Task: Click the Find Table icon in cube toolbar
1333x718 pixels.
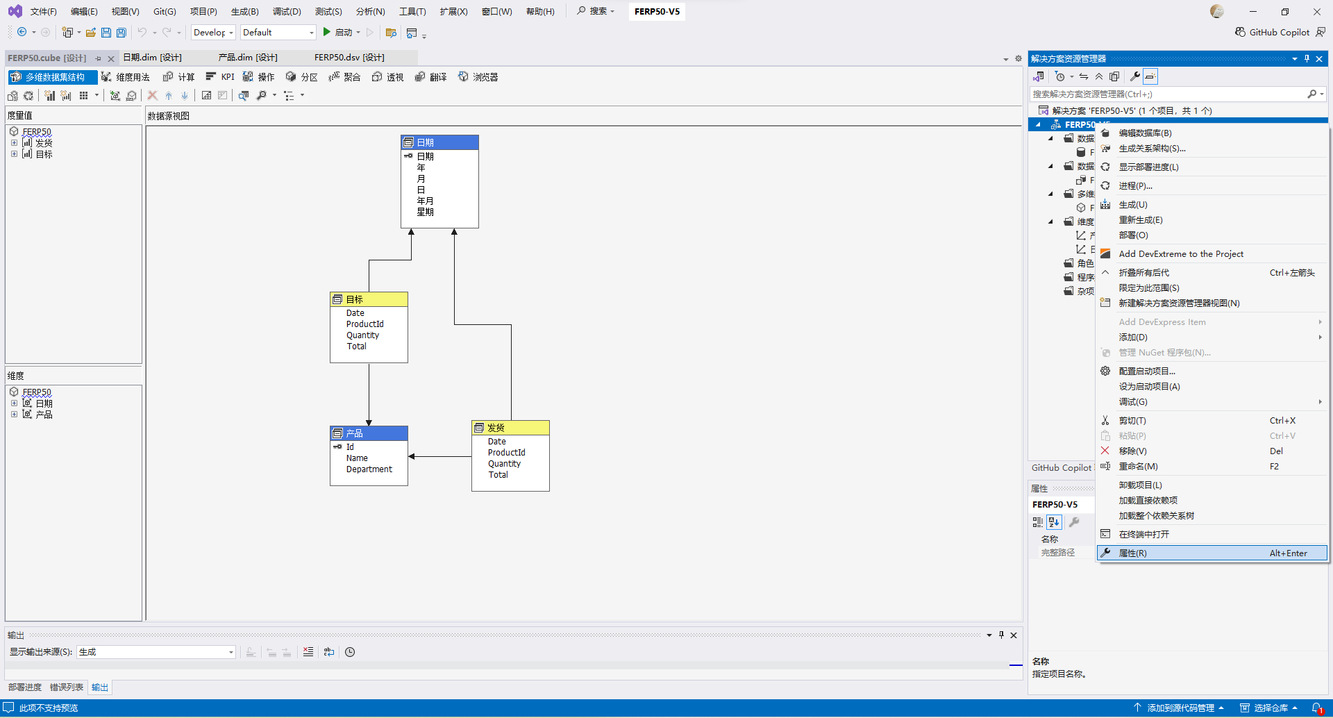Action: (244, 96)
